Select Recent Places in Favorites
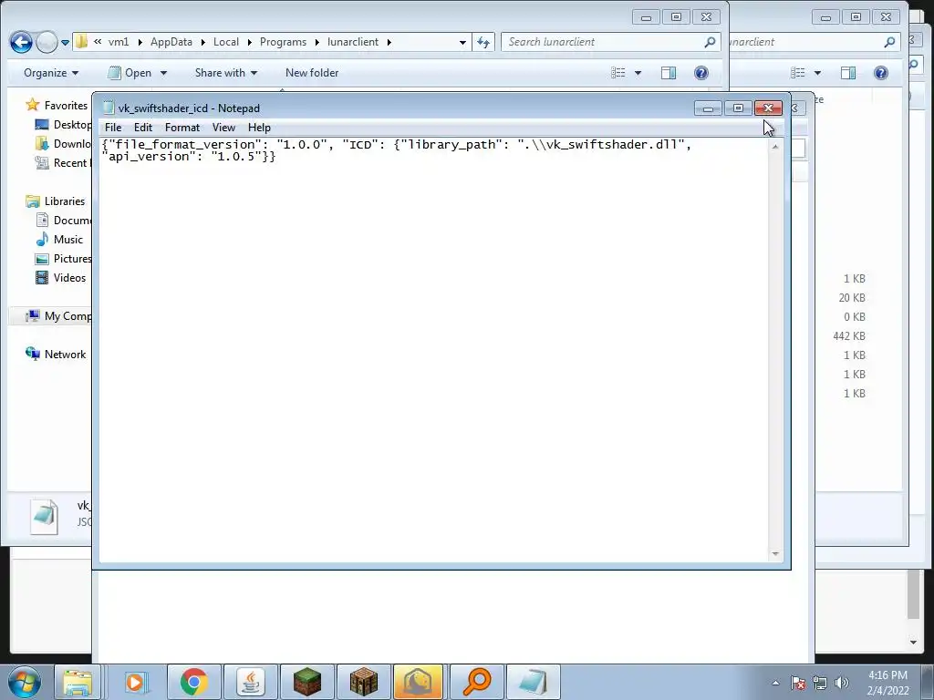 pyautogui.click(x=64, y=162)
